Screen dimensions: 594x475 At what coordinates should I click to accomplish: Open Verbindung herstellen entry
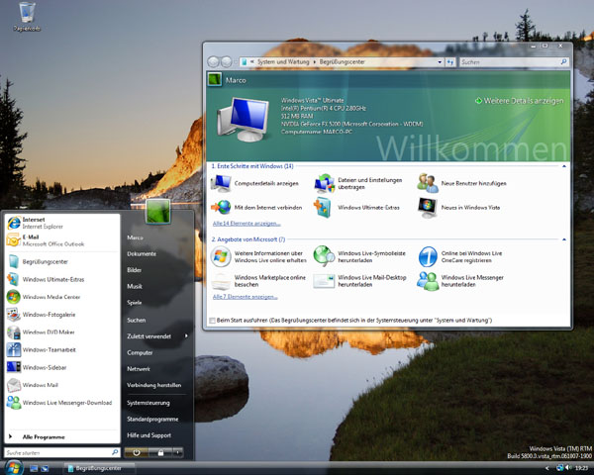[x=153, y=385]
